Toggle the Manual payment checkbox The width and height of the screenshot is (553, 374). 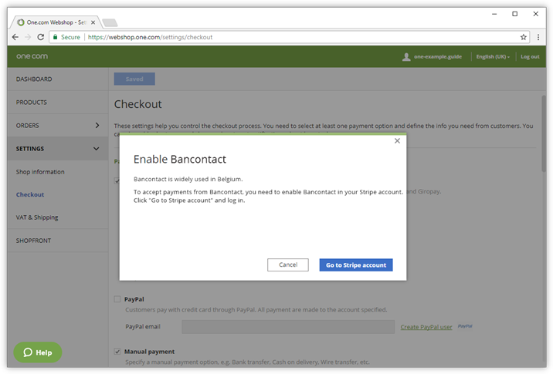pos(117,351)
